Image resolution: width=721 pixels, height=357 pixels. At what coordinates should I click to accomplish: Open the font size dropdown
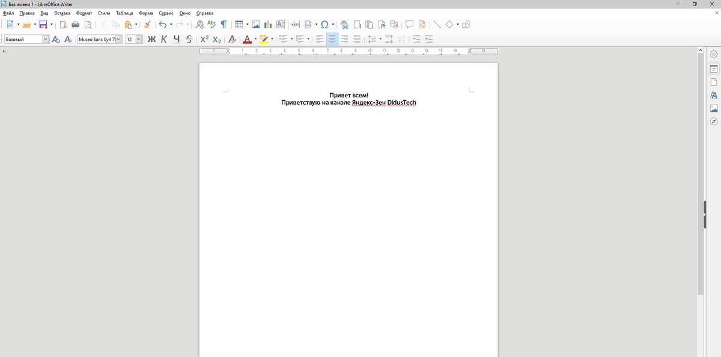coord(139,39)
